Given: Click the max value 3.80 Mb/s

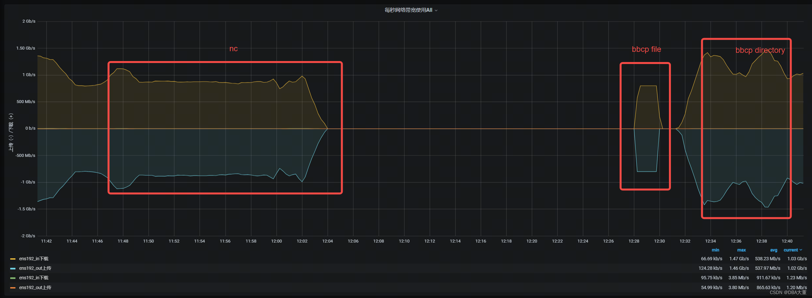Looking at the screenshot, I should [x=739, y=288].
